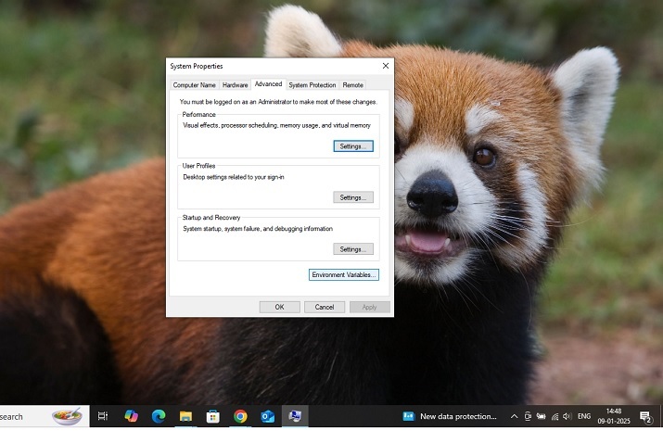The width and height of the screenshot is (663, 443).
Task: Click the Meet Now tray icon
Action: [x=528, y=416]
